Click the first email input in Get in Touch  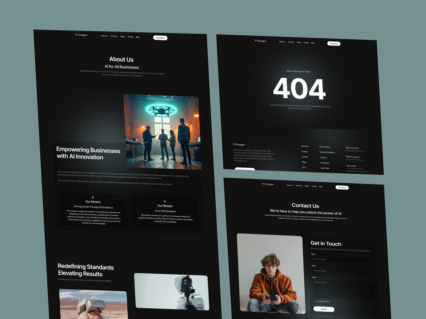[343, 260]
